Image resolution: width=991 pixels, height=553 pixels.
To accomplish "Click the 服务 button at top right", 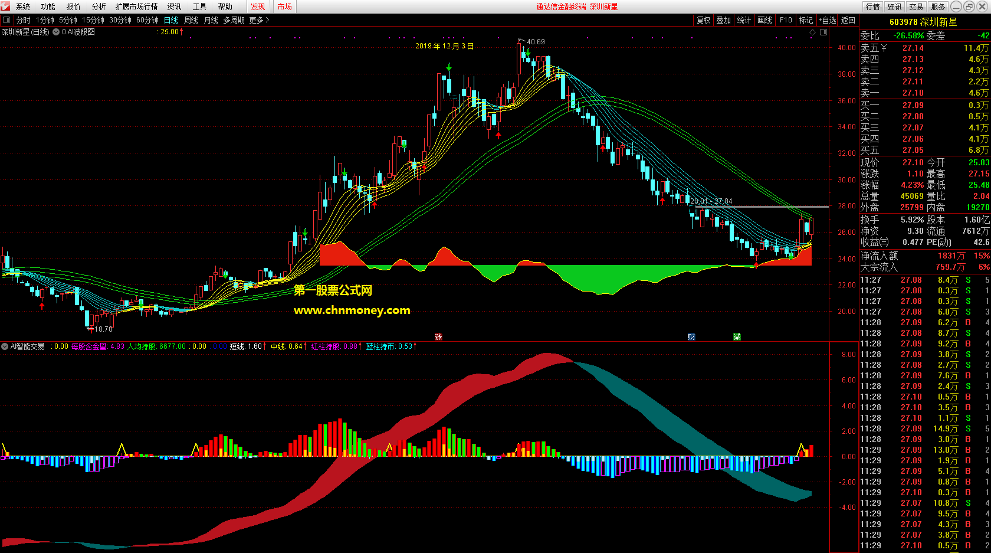I will (x=938, y=6).
